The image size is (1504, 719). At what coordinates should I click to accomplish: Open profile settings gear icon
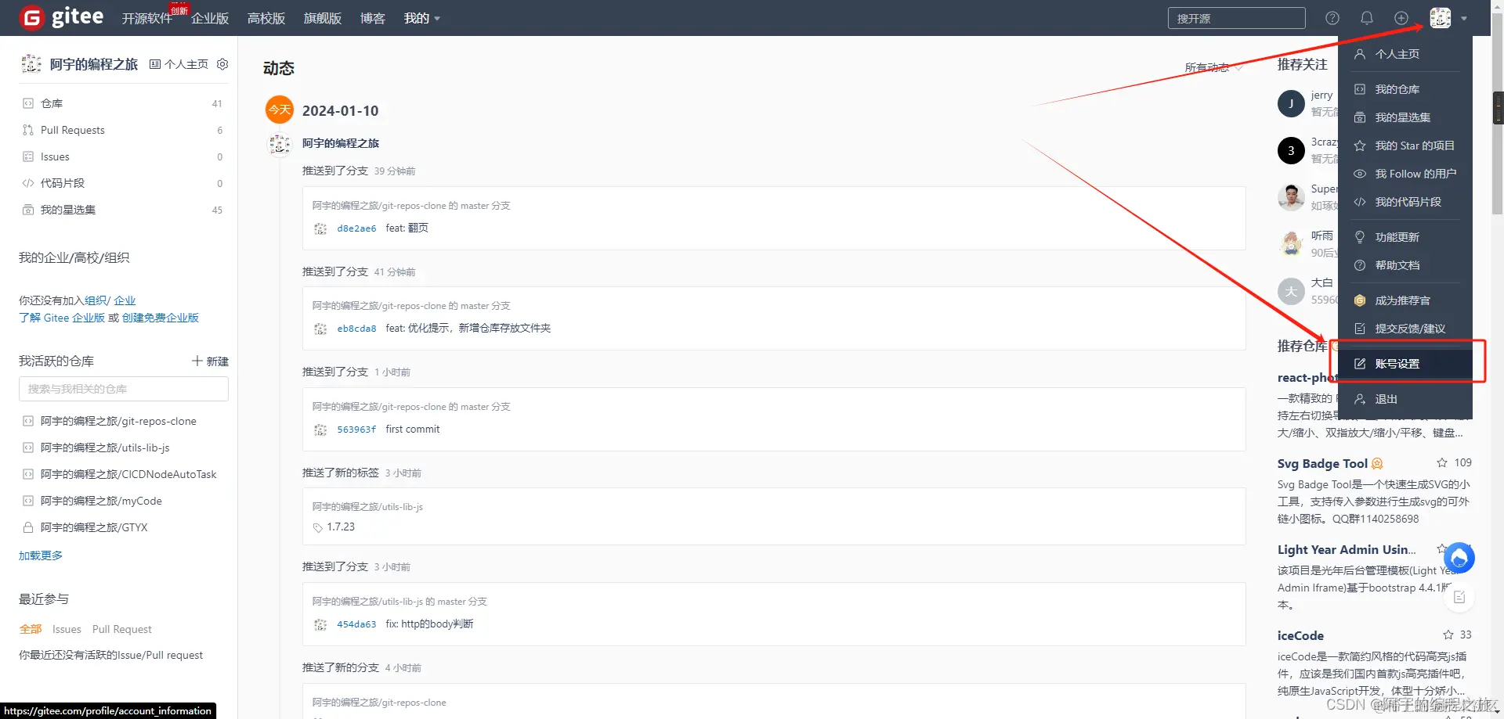222,64
